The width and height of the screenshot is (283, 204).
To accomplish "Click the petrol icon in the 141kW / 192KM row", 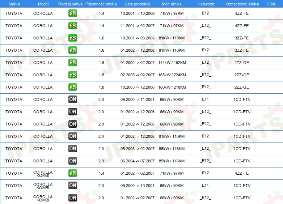I will point(73,63).
